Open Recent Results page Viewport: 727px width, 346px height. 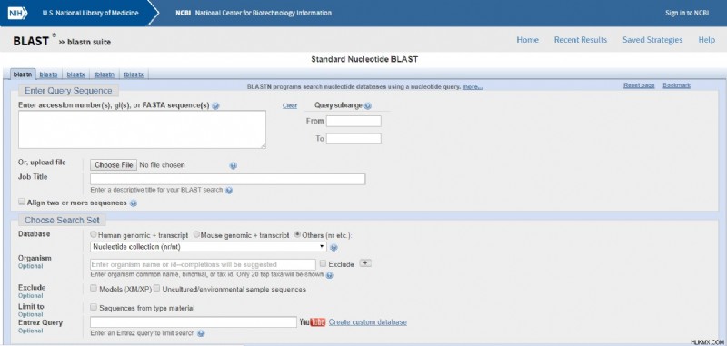[x=581, y=40]
